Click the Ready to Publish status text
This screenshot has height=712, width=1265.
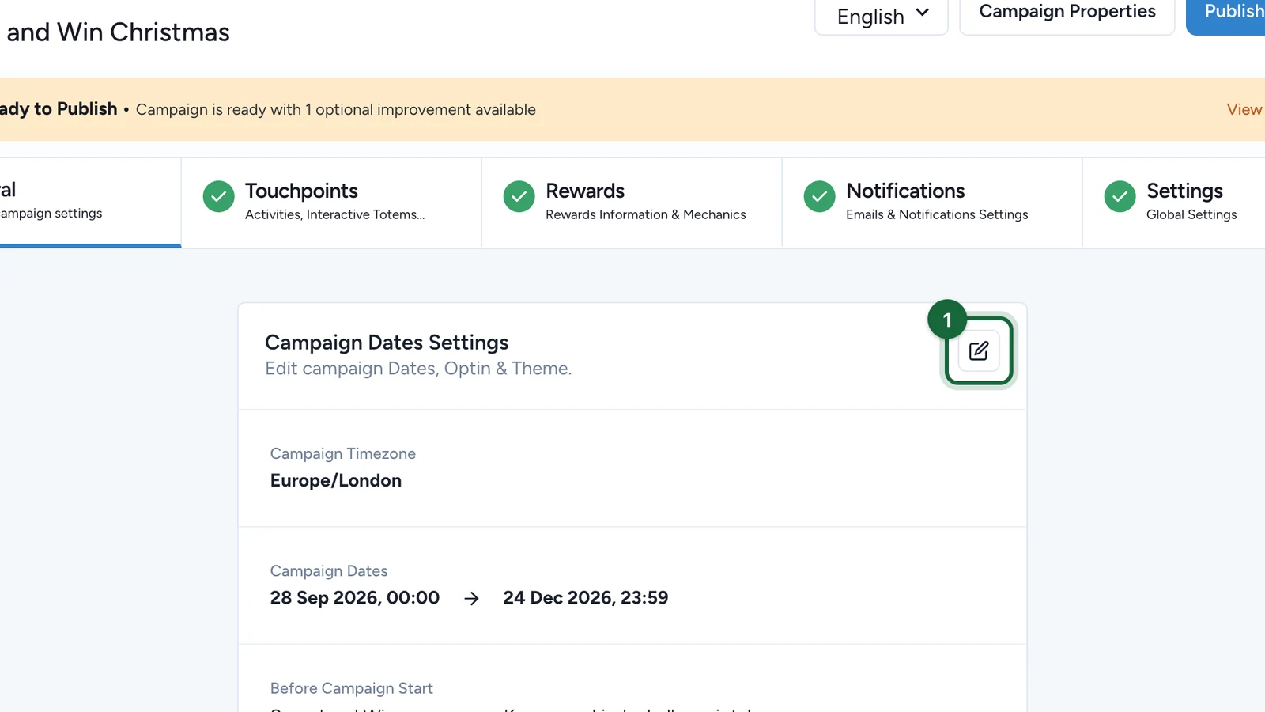[59, 109]
